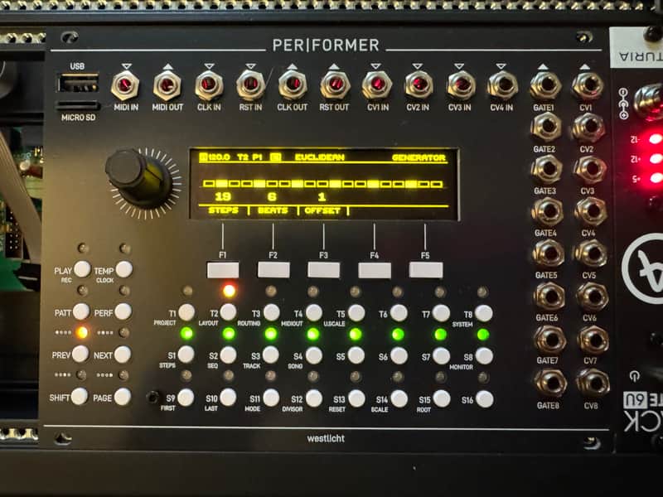The image size is (663, 497).
Task: Push the PATT pattern button
Action: [x=81, y=312]
